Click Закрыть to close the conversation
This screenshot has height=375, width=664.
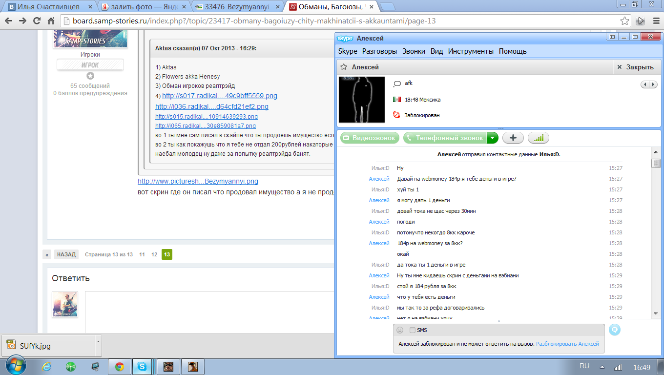point(636,67)
